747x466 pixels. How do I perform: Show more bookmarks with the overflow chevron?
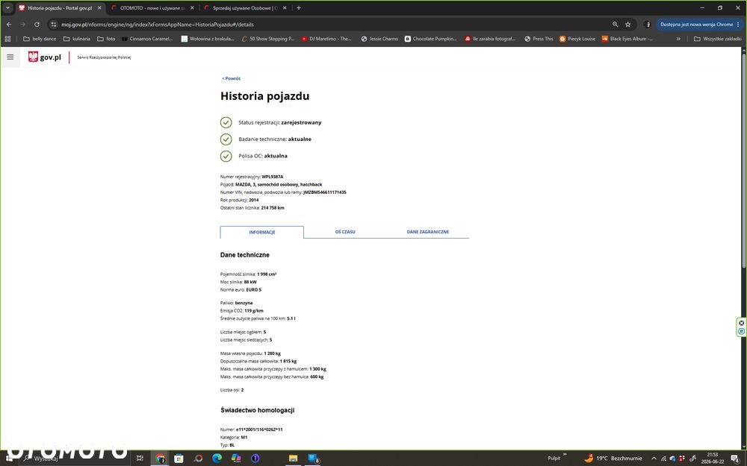point(678,39)
